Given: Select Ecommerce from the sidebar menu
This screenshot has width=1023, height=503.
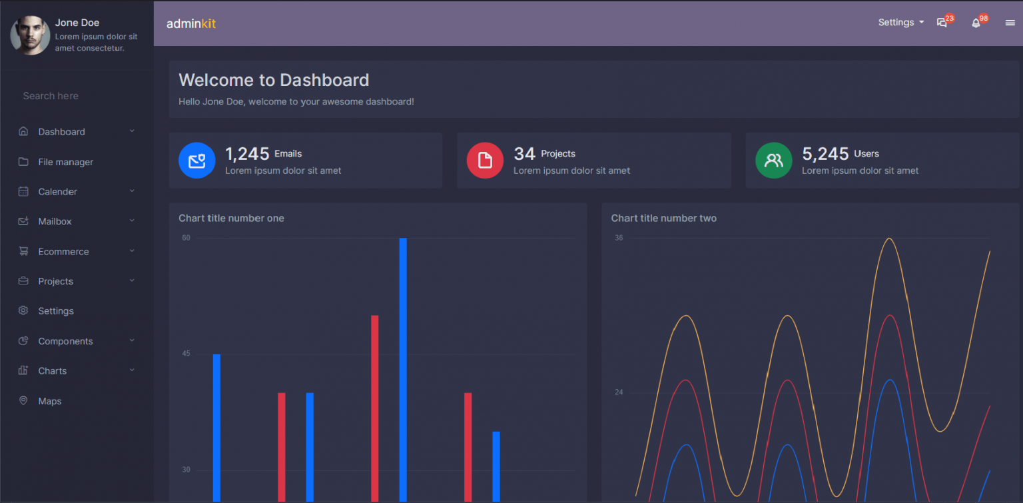Looking at the screenshot, I should click(x=63, y=251).
